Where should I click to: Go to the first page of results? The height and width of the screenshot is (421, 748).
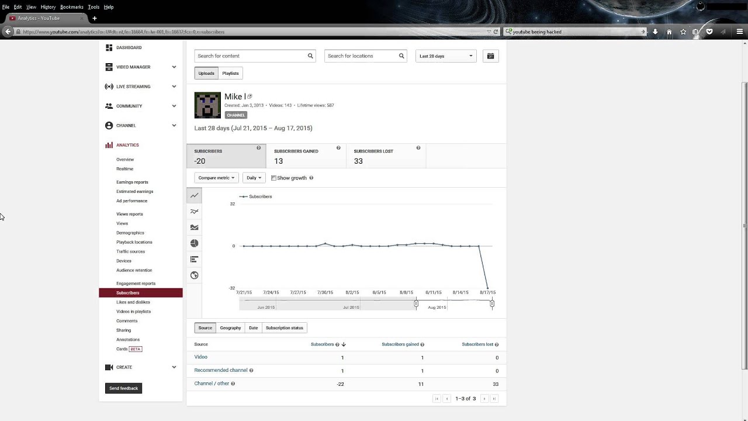437,399
